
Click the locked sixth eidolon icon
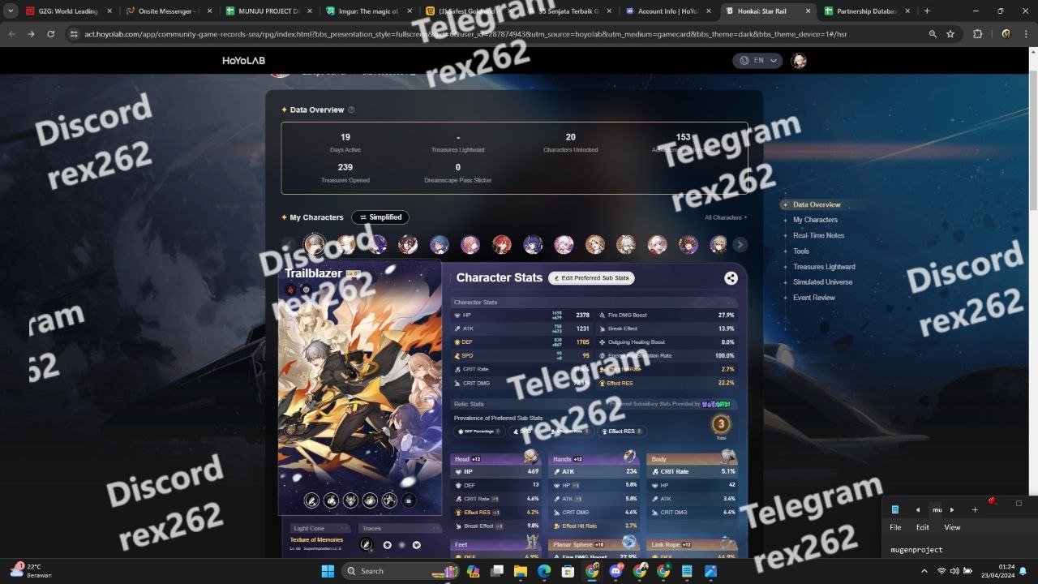409,500
